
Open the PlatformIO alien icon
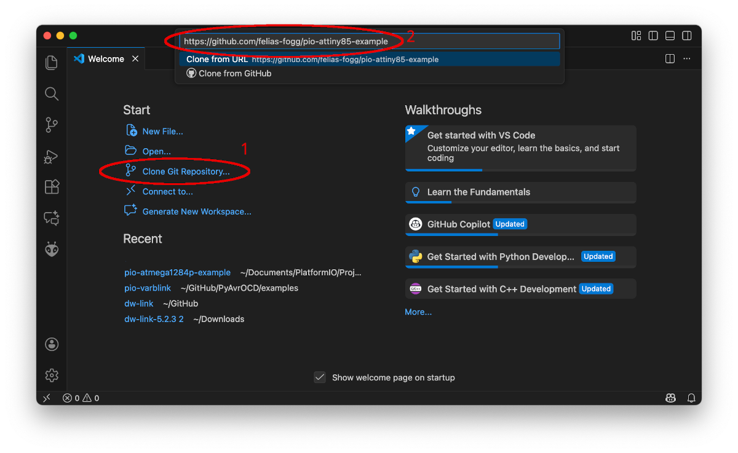click(x=52, y=250)
